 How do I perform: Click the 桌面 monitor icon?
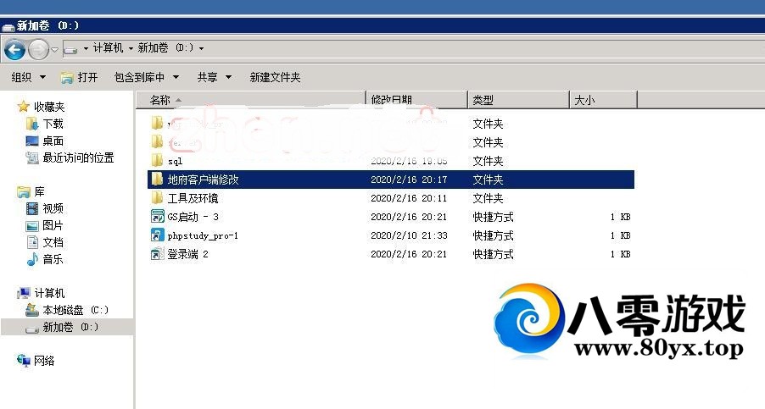click(x=32, y=141)
